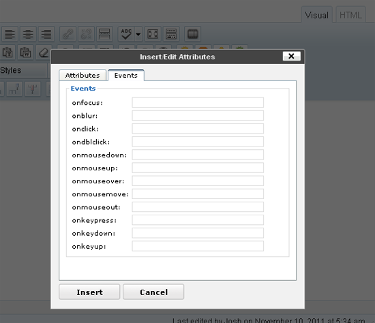The height and width of the screenshot is (323, 375).
Task: Click the insert More tag icon
Action: click(x=104, y=33)
